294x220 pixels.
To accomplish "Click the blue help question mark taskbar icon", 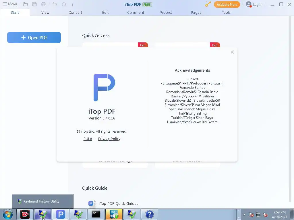I will coord(149,214).
